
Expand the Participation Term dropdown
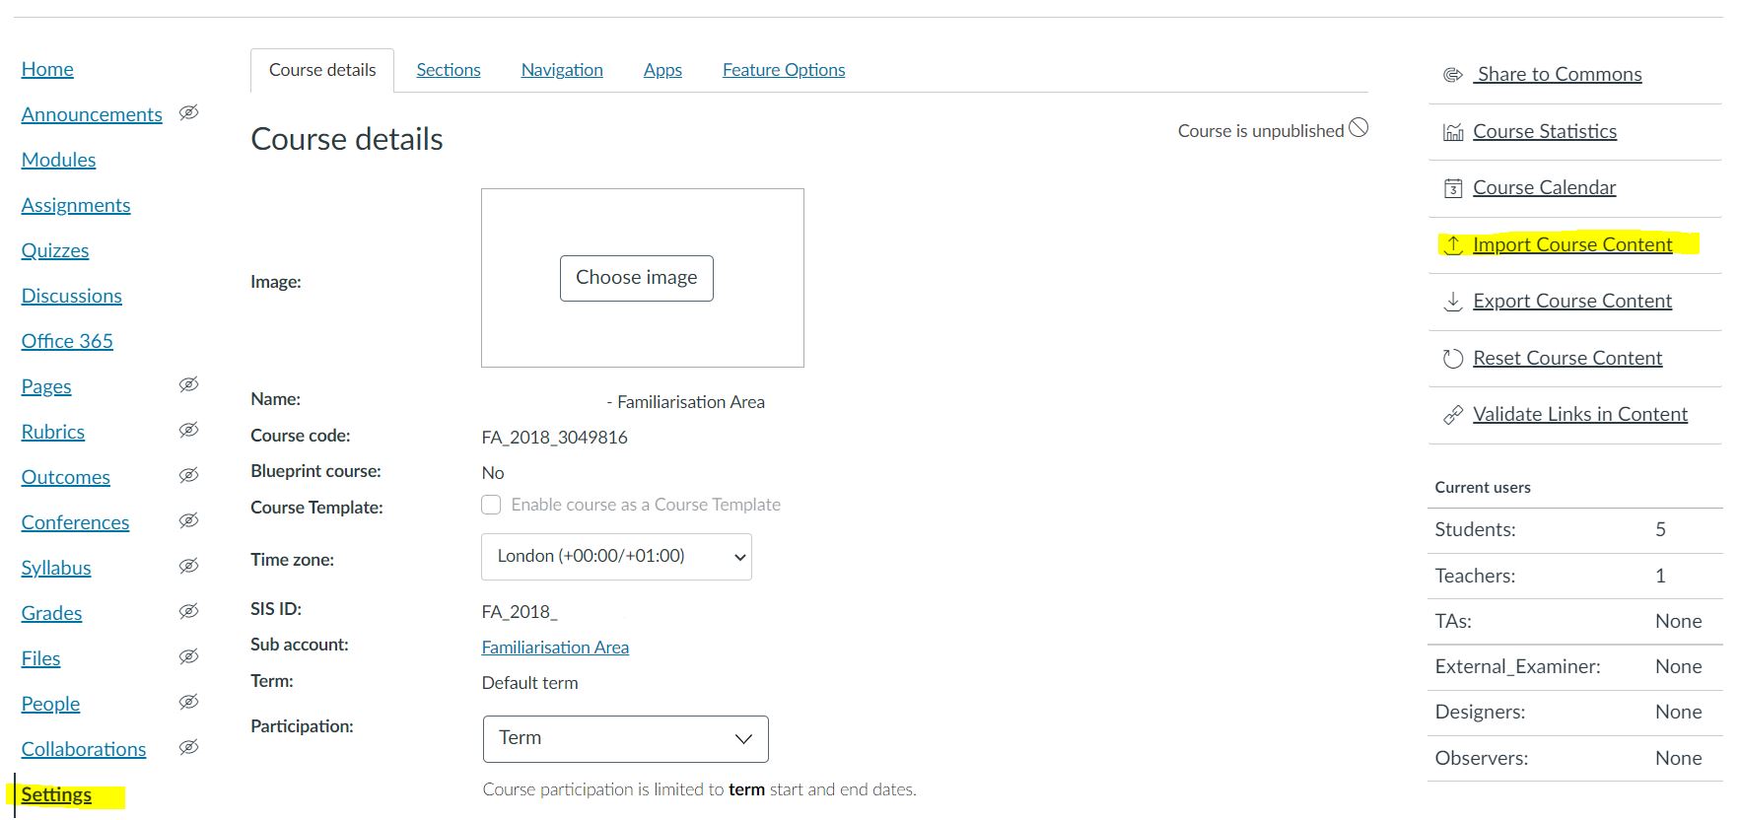click(625, 739)
